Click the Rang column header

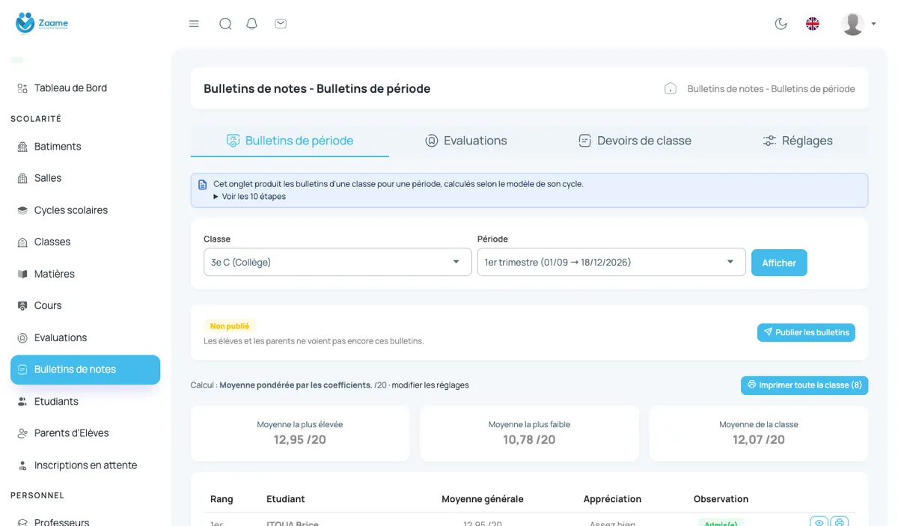click(222, 499)
